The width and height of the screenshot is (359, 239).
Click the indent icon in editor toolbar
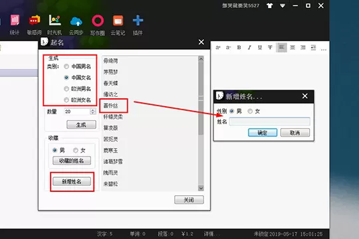click(x=313, y=47)
